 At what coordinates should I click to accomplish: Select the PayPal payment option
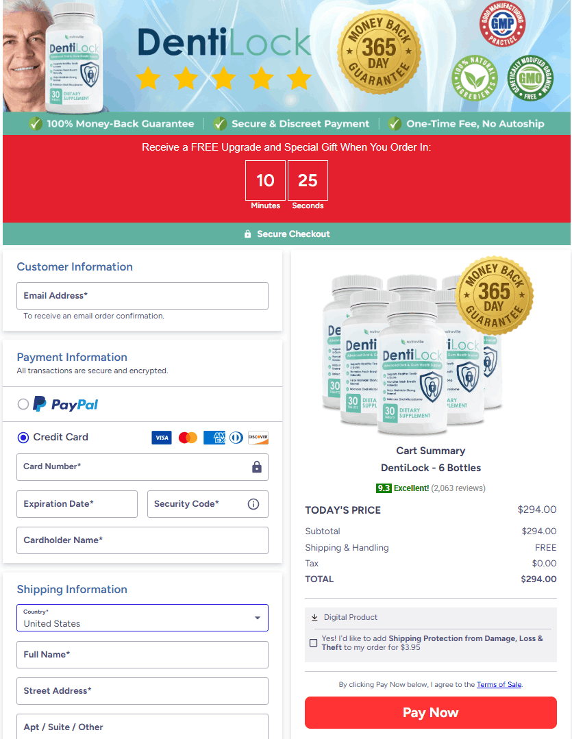pyautogui.click(x=23, y=404)
